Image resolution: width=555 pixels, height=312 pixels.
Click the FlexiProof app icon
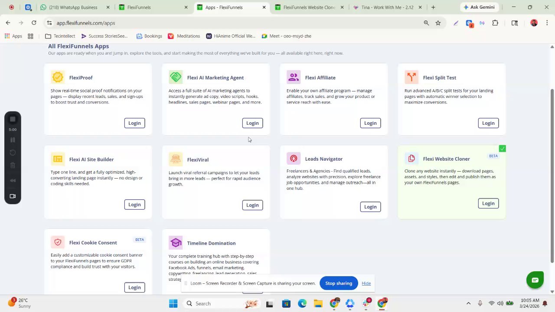(x=58, y=77)
